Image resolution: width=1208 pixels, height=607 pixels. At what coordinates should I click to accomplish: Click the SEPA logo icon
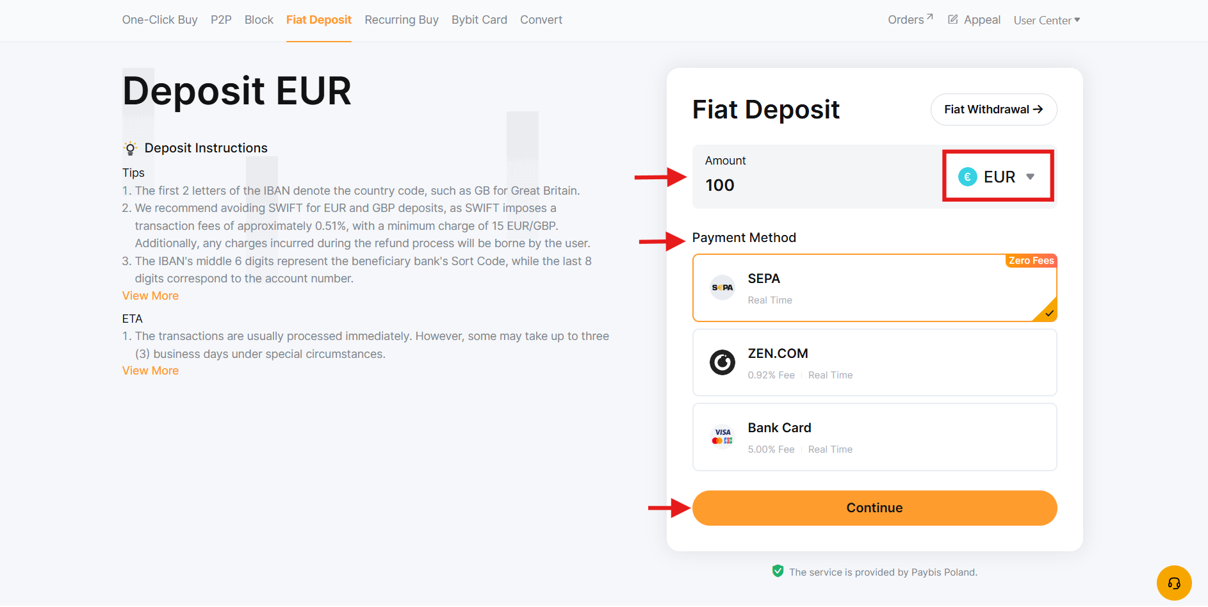click(722, 288)
